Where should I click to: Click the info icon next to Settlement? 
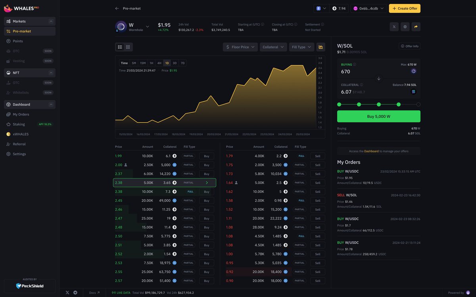[322, 24]
